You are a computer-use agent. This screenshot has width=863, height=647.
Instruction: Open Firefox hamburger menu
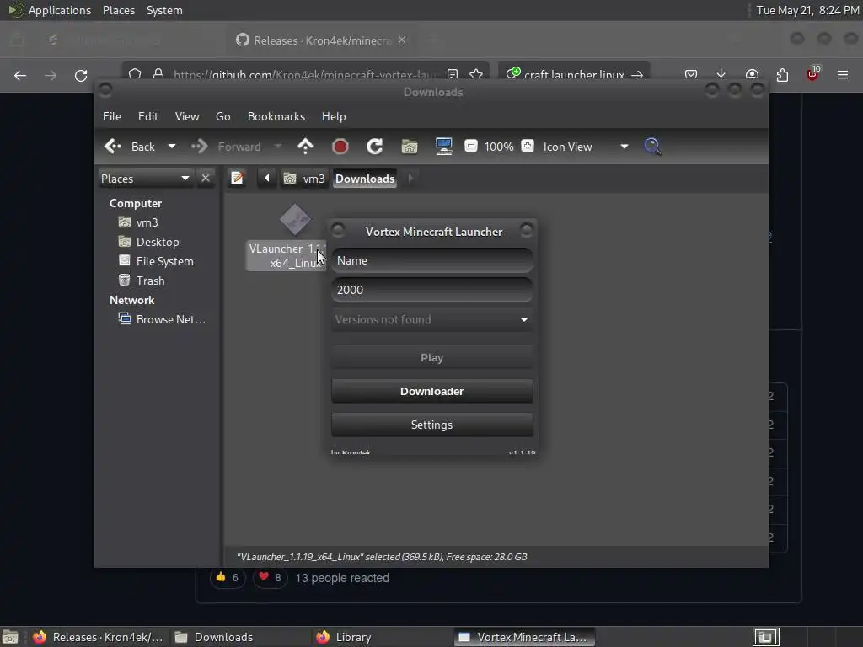(x=843, y=75)
